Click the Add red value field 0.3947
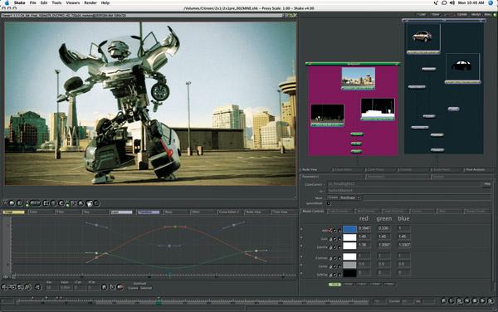The width and height of the screenshot is (498, 312). [364, 228]
